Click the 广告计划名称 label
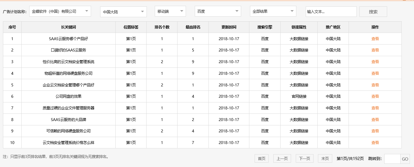Image resolution: width=414 pixels, height=167 pixels. point(15,12)
